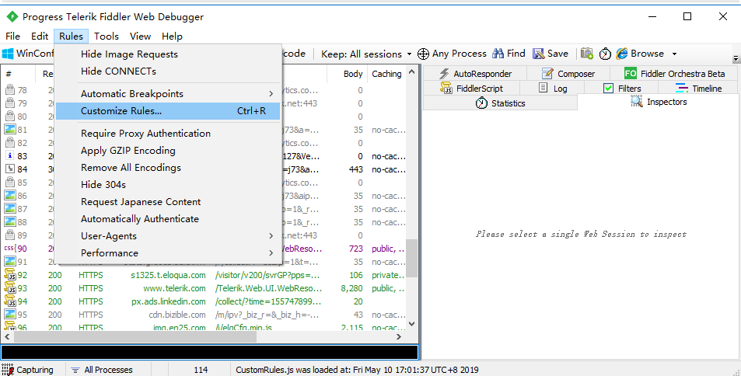Select Hide CONNECTs option

pyautogui.click(x=168, y=71)
